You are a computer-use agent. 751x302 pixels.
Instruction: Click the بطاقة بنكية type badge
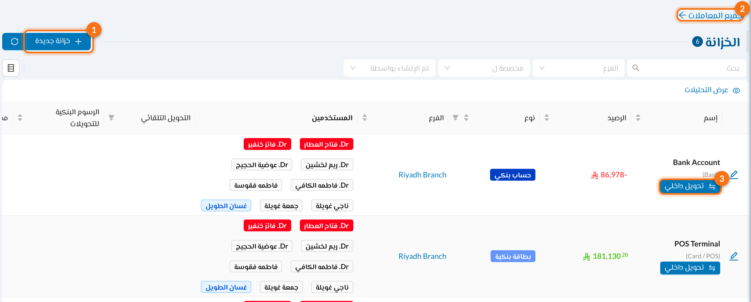pos(513,256)
